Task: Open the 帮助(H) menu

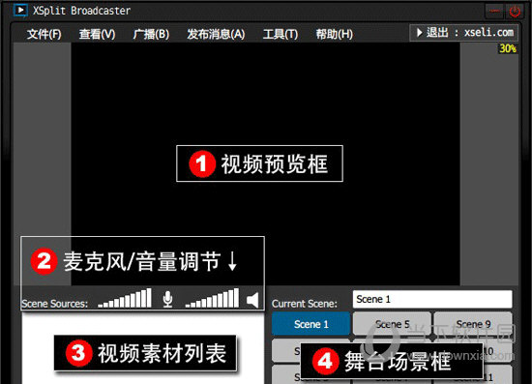Action: pyautogui.click(x=335, y=34)
